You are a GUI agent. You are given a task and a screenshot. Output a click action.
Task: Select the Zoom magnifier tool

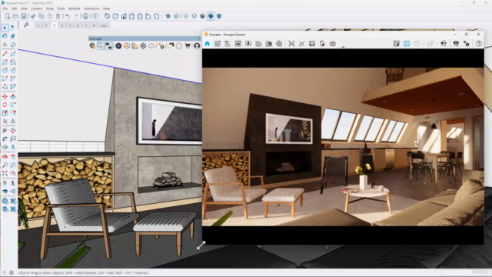pyautogui.click(x=5, y=165)
